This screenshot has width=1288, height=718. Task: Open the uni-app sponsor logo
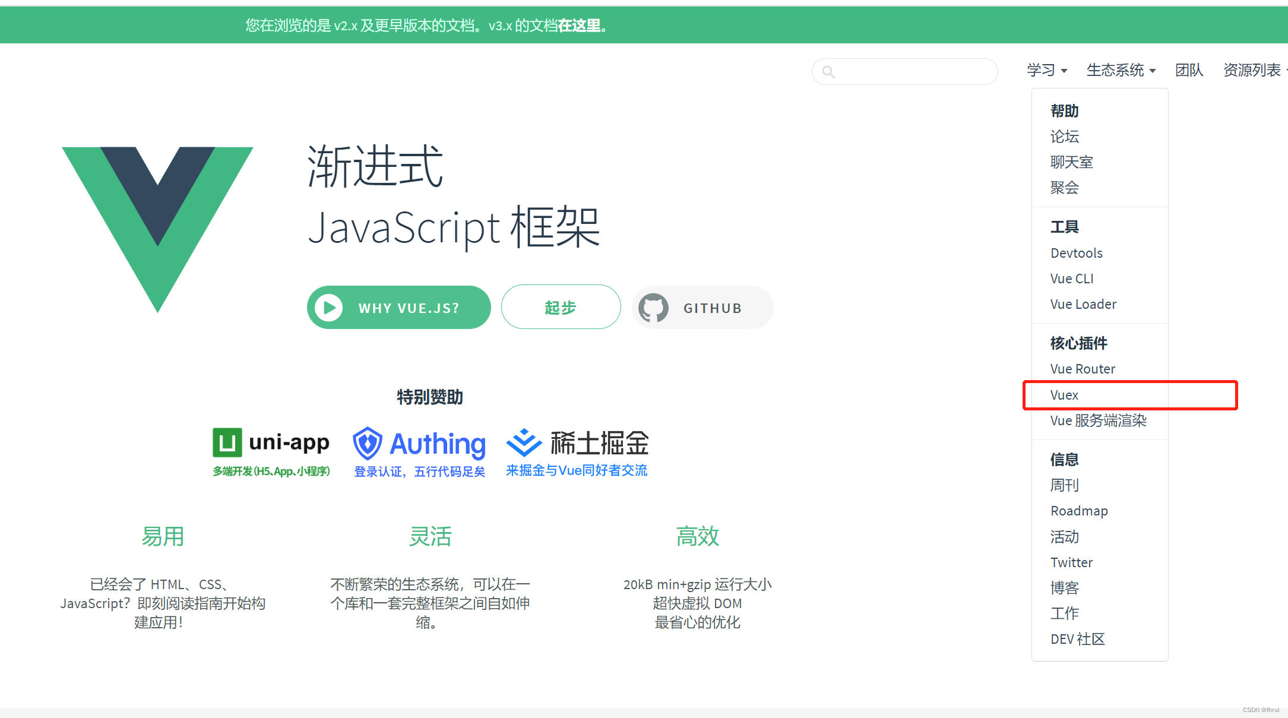(x=271, y=452)
